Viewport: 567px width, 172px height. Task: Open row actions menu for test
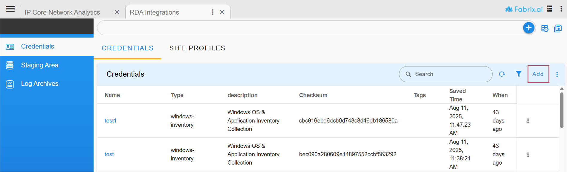[528, 155]
